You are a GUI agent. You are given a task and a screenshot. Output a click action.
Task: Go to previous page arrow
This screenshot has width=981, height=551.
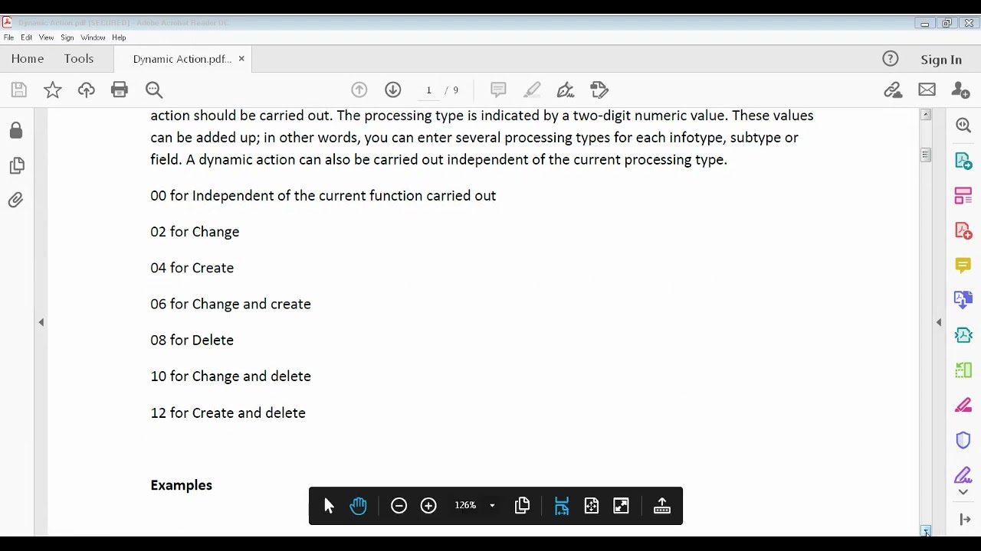pos(359,90)
